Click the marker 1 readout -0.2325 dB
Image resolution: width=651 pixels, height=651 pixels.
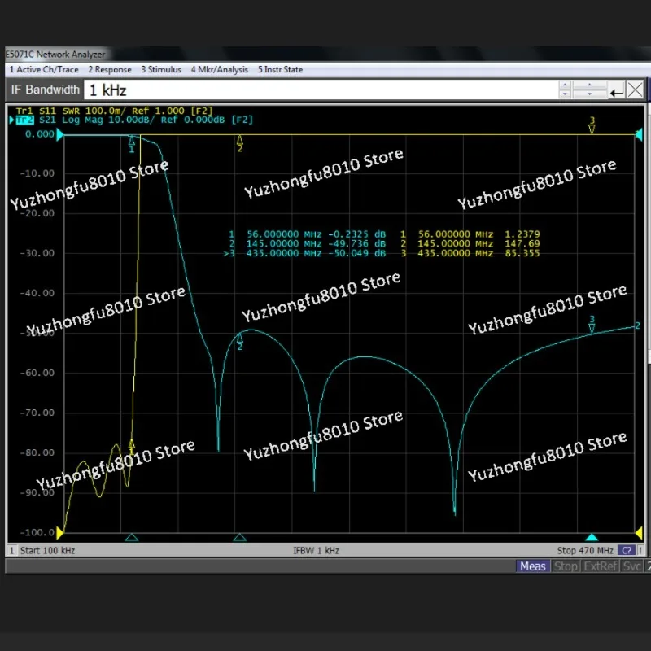(356, 234)
